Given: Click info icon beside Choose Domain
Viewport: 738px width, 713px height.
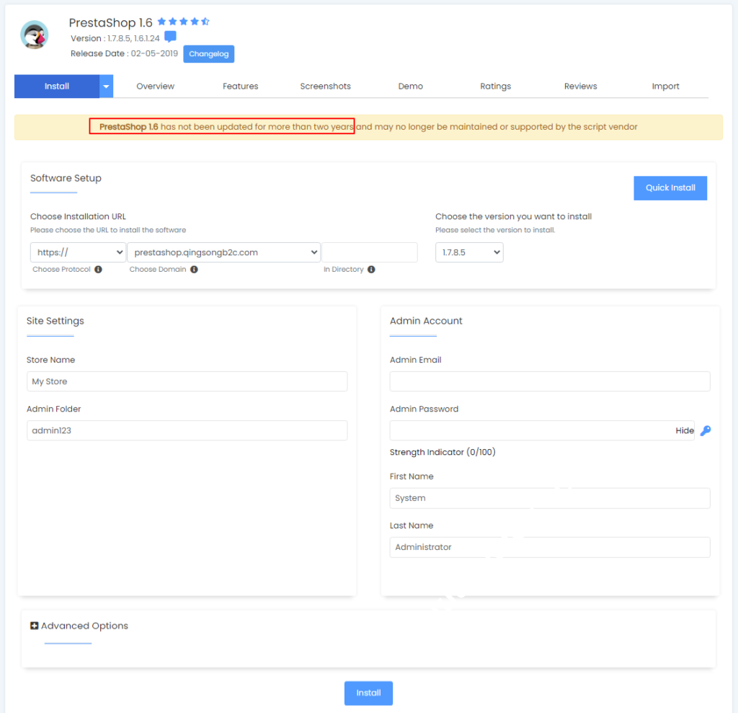Looking at the screenshot, I should (x=194, y=270).
